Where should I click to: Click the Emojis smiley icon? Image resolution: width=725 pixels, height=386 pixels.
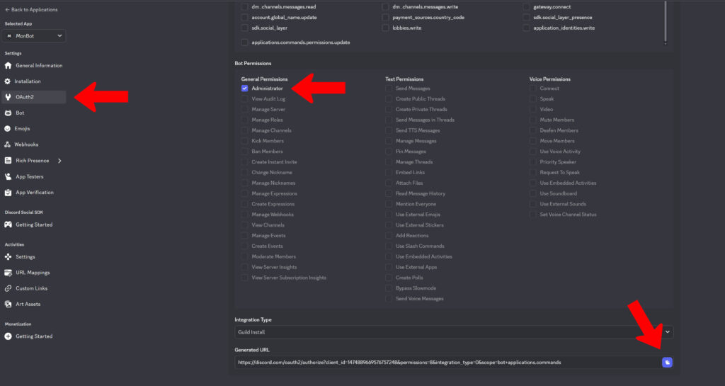pyautogui.click(x=8, y=129)
